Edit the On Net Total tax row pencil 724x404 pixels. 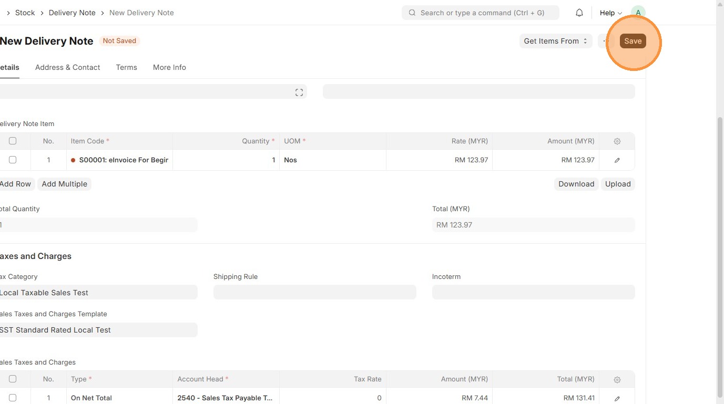617,398
